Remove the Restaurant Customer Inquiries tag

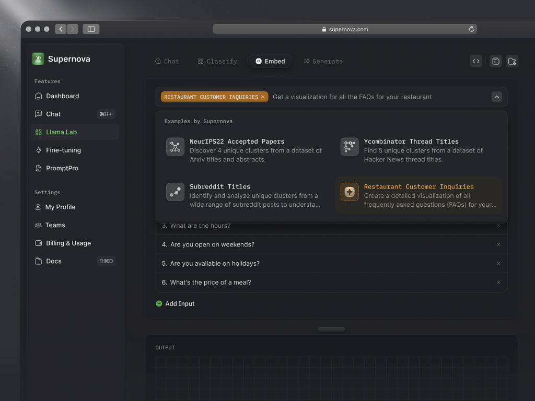[x=263, y=97]
